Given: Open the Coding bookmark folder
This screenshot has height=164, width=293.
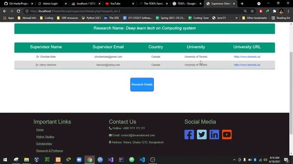Looking at the screenshot, I should click(x=47, y=18).
